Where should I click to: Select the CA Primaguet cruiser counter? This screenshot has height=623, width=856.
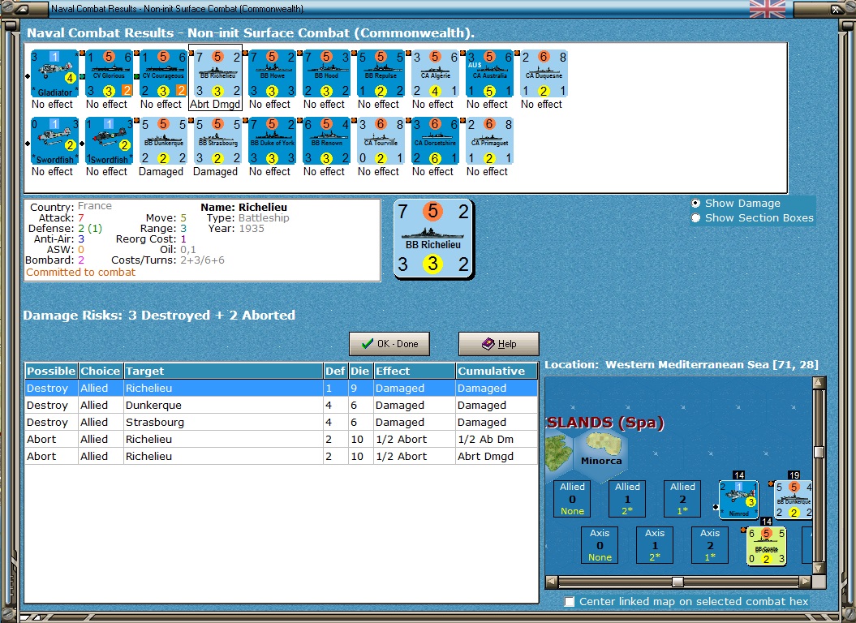490,141
